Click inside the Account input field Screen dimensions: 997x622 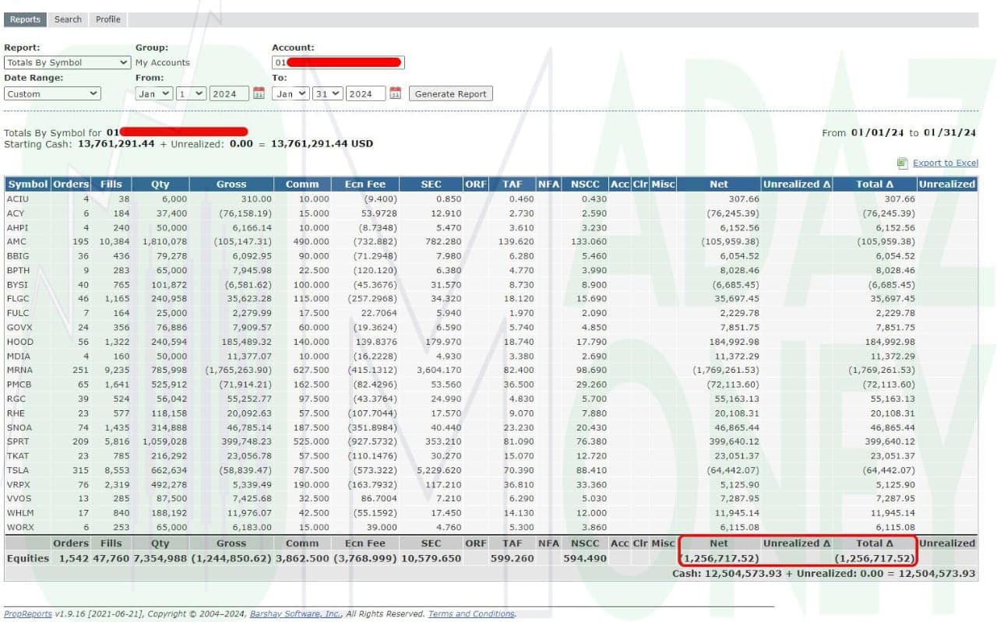339,62
